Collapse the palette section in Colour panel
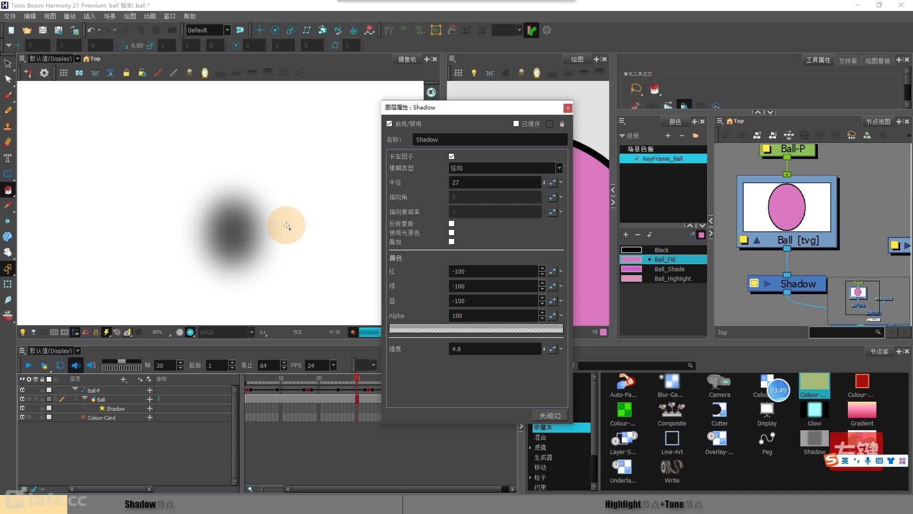This screenshot has height=514, width=913. (622, 136)
